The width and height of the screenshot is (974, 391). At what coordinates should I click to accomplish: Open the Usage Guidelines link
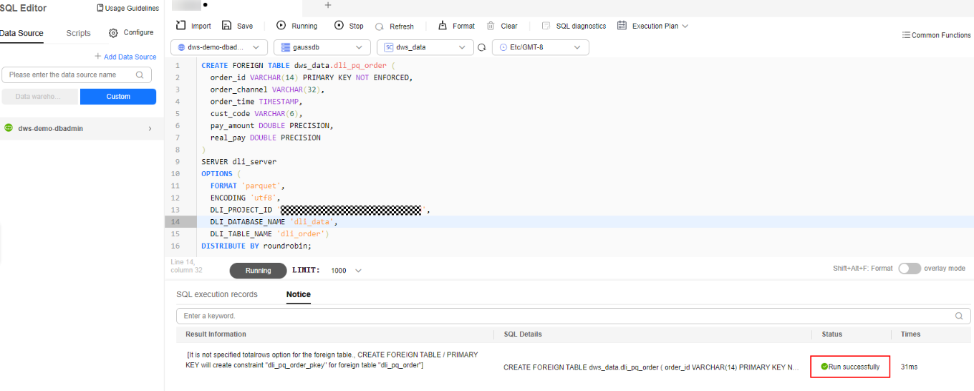coord(132,8)
